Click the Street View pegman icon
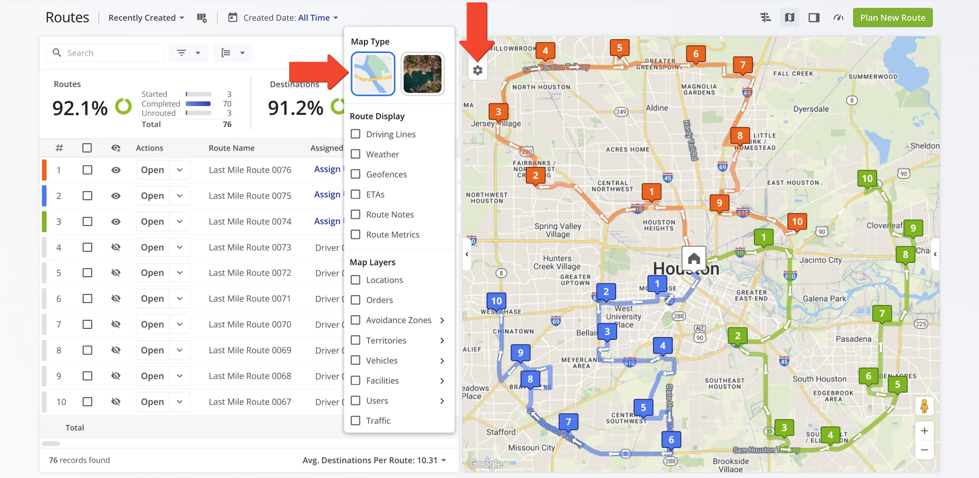The height and width of the screenshot is (478, 979). click(x=924, y=406)
